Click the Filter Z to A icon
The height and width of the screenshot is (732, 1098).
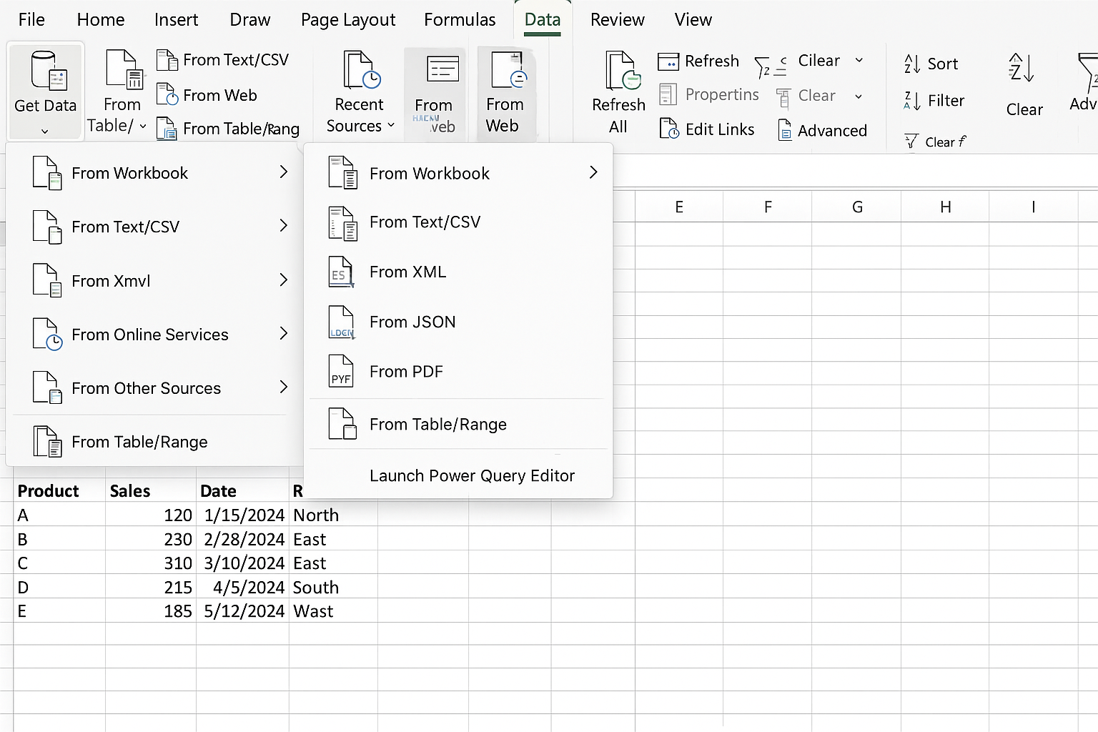[x=912, y=101]
